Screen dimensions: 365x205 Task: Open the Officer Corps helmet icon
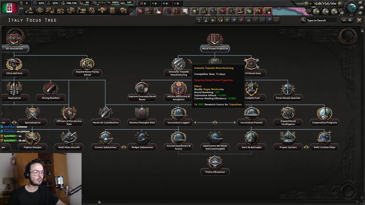[123, 11]
